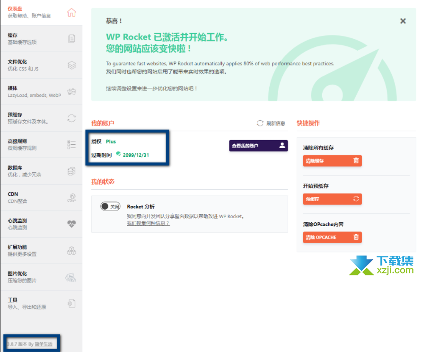This screenshot has width=422, height=352.
Task: Click the 2099/12/31 expiry date
Action: point(136,155)
